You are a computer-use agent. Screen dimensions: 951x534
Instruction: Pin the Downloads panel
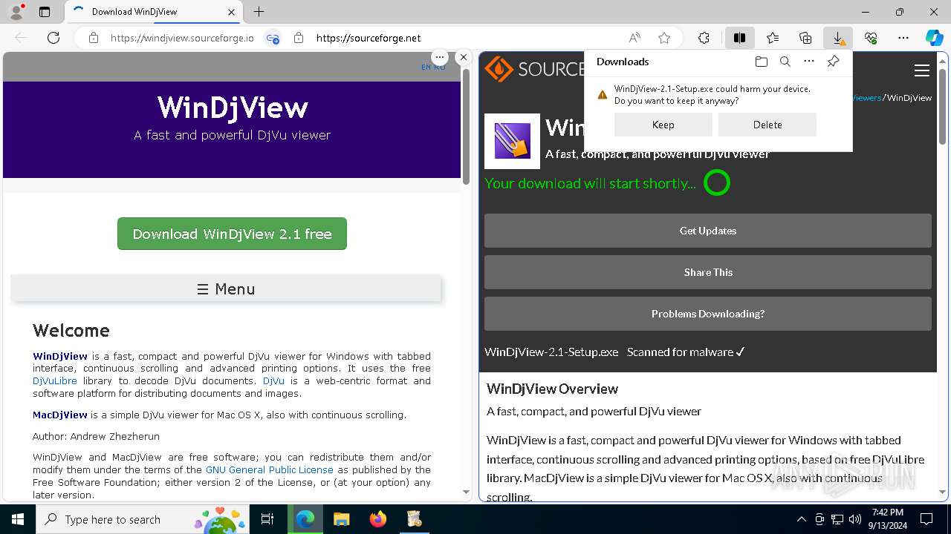coord(833,62)
